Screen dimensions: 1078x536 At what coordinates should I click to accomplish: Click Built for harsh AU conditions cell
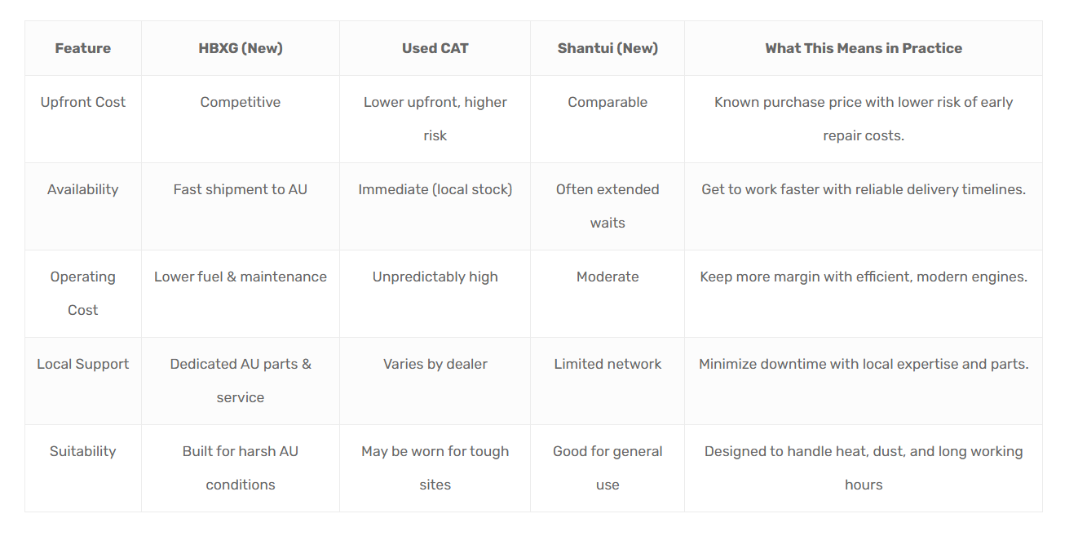tap(241, 467)
